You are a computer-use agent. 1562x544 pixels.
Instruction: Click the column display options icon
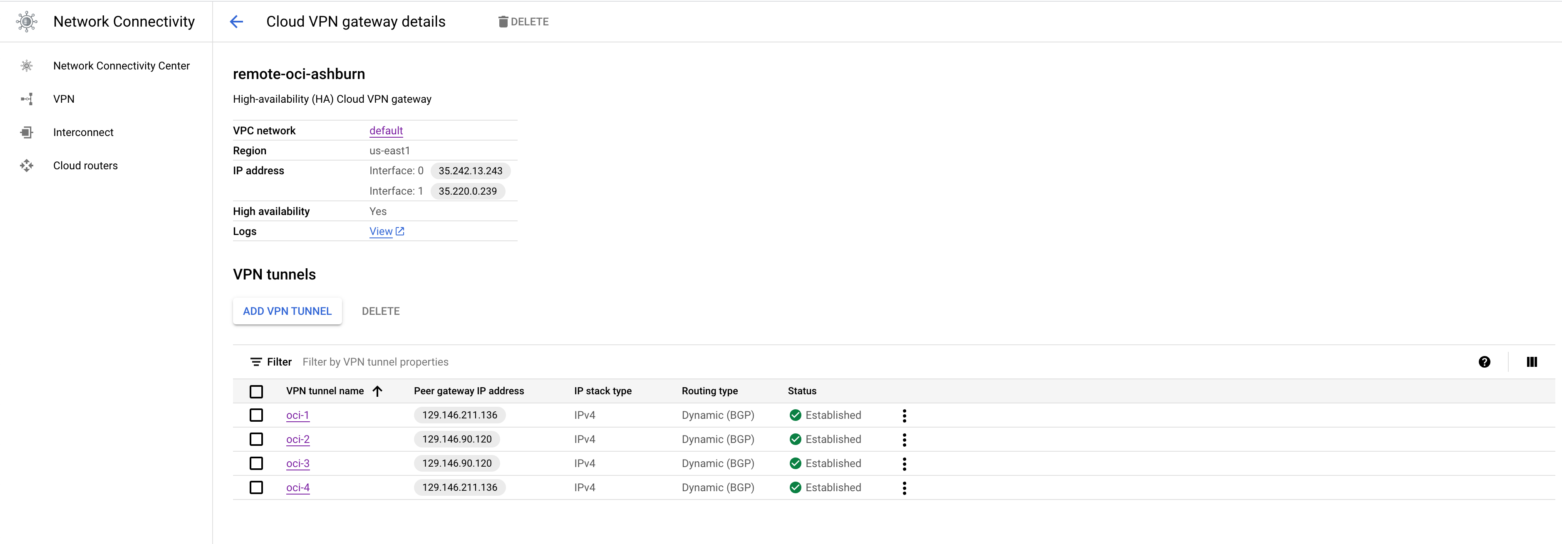(x=1532, y=362)
